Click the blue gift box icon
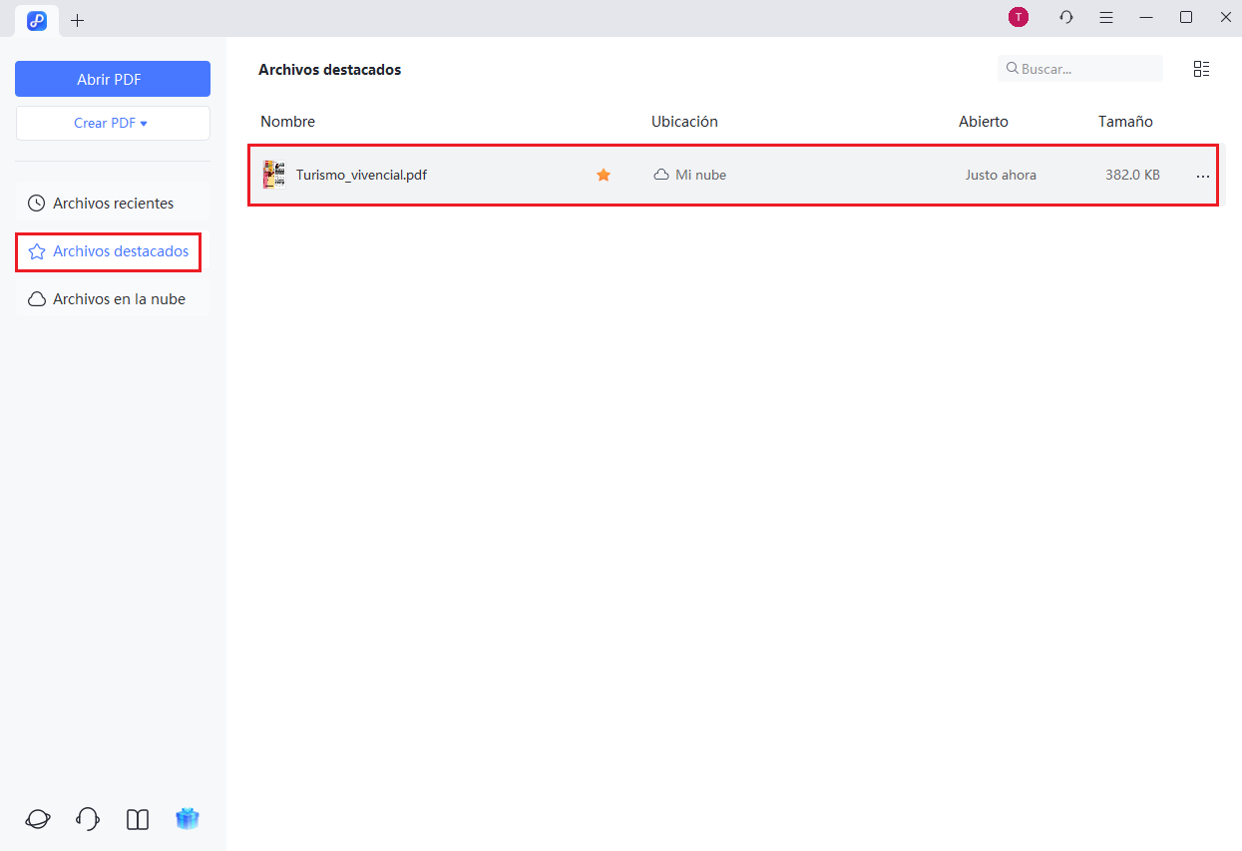The image size is (1242, 851). 188,819
